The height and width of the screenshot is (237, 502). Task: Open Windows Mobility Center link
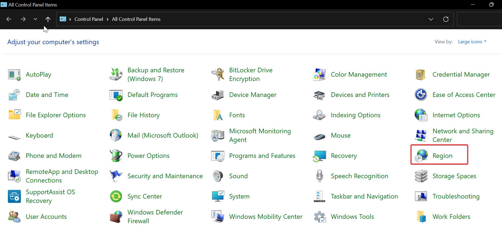coord(266,217)
